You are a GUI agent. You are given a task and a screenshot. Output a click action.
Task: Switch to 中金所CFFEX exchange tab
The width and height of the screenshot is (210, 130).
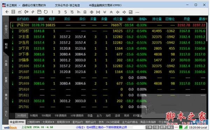pos(17,122)
